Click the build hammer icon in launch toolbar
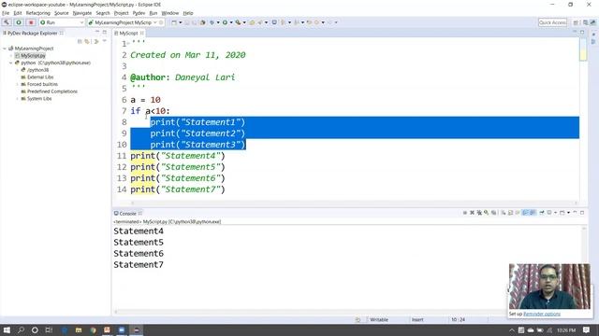The height and width of the screenshot is (336, 599). tap(7, 22)
